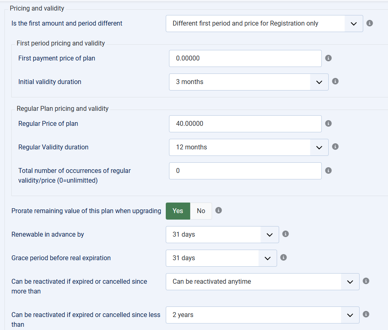Click info icon beside first amount period dropdown

pyautogui.click(x=369, y=23)
